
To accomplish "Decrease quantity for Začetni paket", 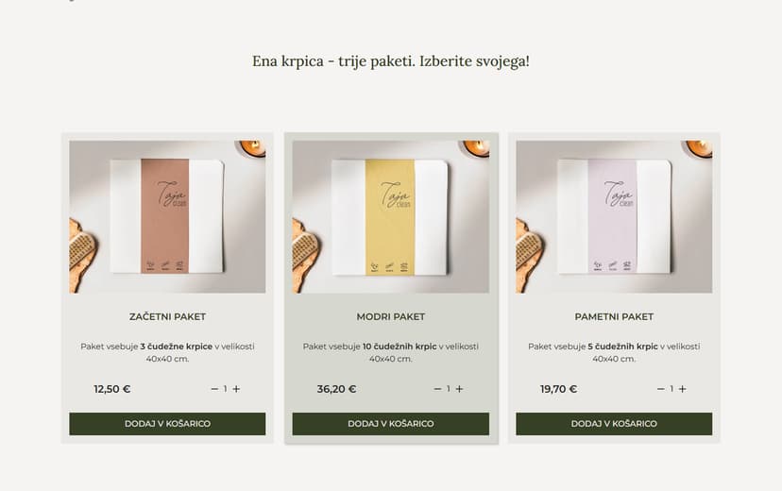I will point(214,389).
